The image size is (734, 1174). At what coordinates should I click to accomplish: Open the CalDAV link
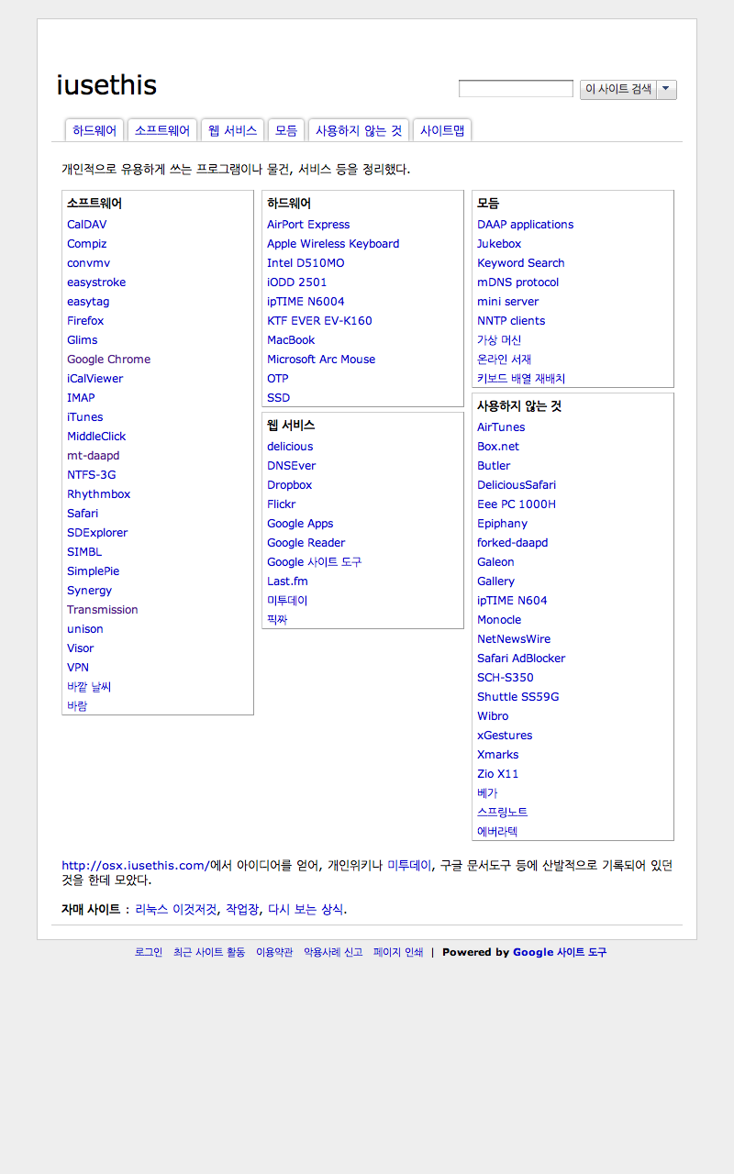87,225
